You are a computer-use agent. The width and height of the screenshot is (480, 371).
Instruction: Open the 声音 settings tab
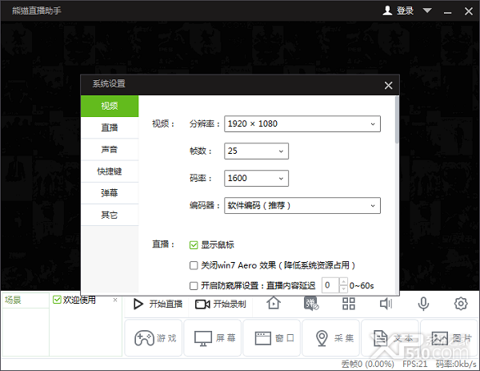[x=110, y=149]
